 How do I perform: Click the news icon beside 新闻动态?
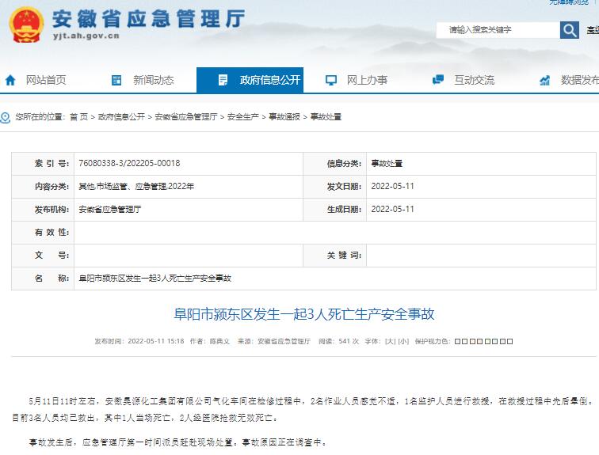(116, 80)
